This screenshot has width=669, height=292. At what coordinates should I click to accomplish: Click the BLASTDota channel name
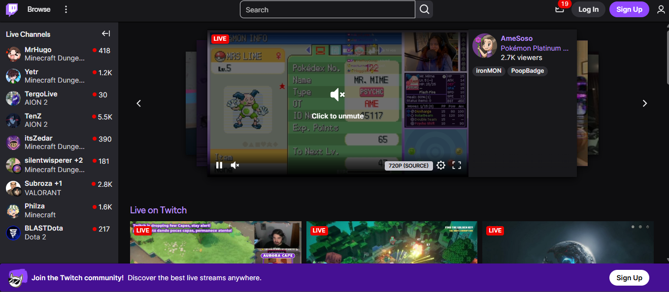tap(44, 228)
